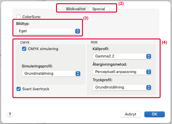This screenshot has width=172, height=124.
Task: Click the Svart övertryck label text
Action: (36, 89)
